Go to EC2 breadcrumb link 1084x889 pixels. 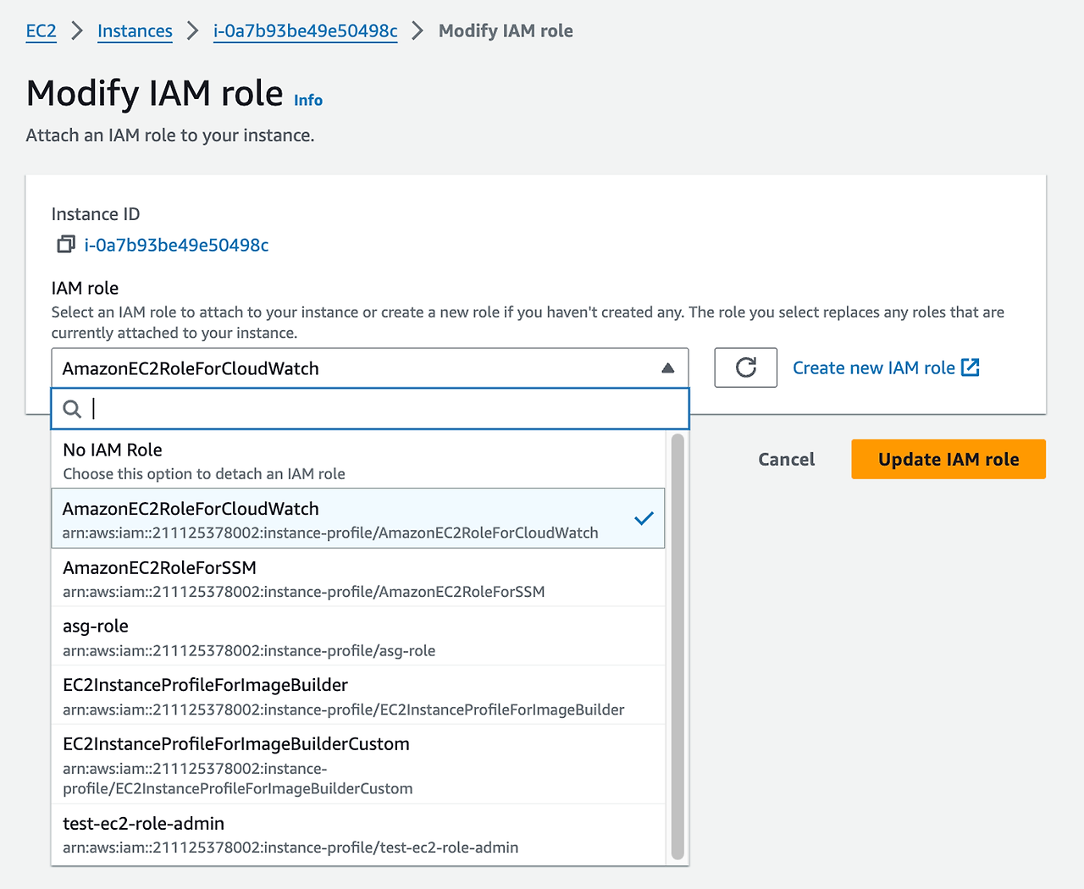pos(41,31)
